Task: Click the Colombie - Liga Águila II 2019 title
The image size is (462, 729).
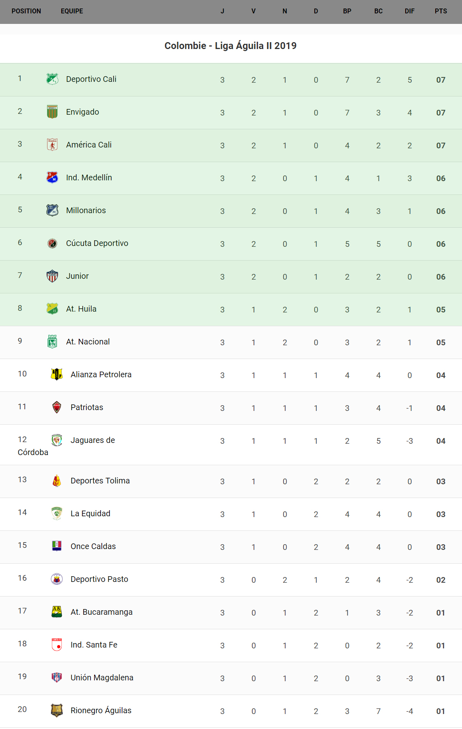Action: pyautogui.click(x=230, y=46)
